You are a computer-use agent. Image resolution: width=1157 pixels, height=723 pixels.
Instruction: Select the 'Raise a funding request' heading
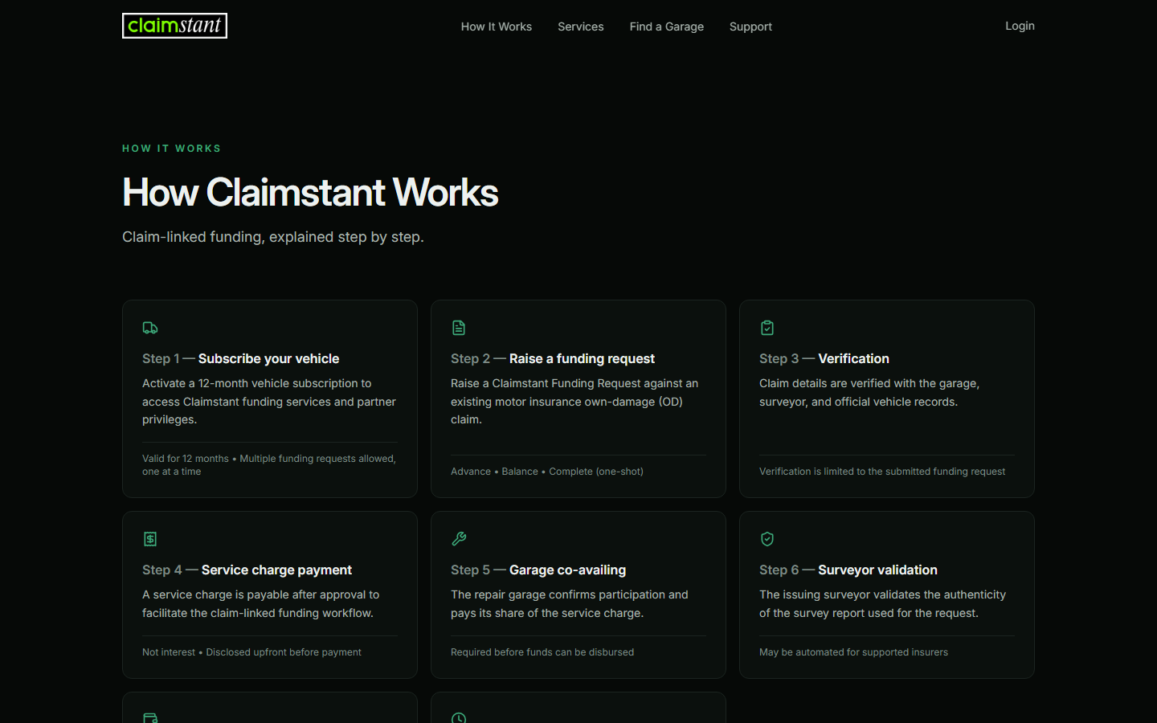[x=582, y=358]
